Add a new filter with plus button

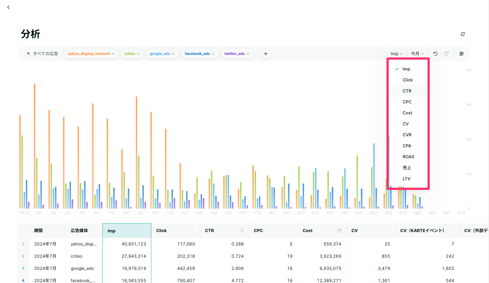266,54
